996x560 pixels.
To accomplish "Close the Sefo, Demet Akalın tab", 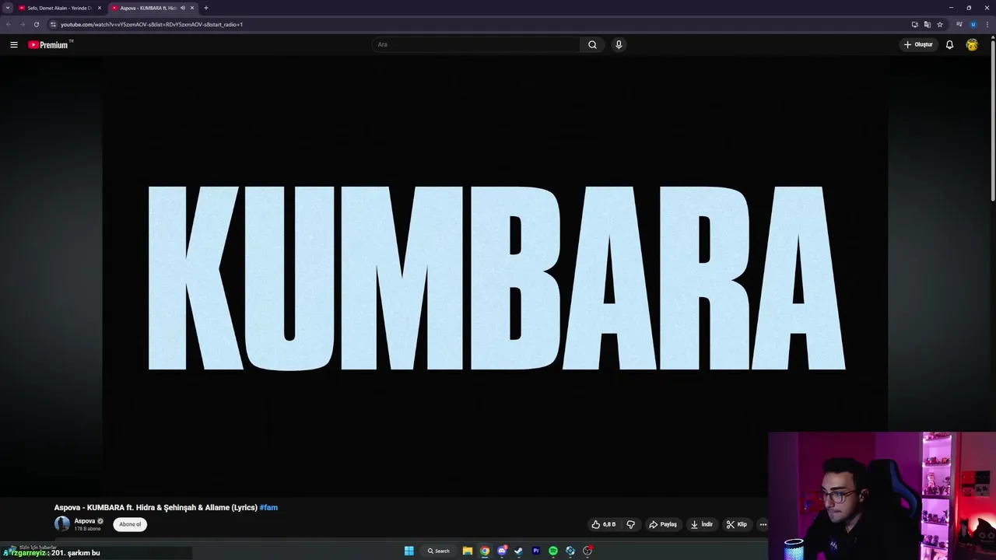I will (100, 8).
